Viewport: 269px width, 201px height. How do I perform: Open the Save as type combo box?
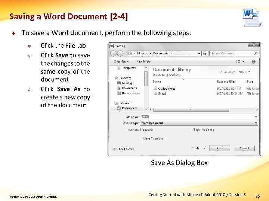click(199, 123)
